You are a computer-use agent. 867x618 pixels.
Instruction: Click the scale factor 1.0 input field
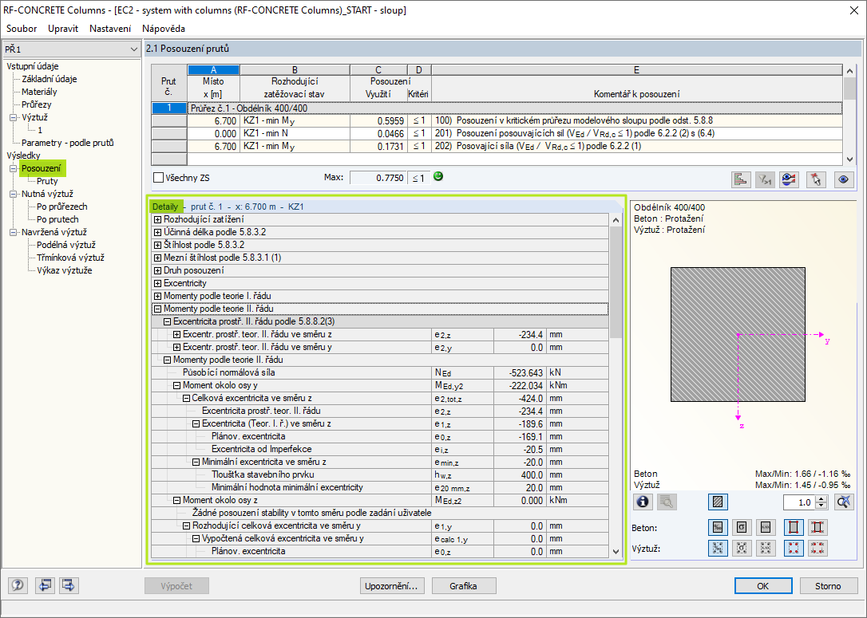pyautogui.click(x=800, y=502)
